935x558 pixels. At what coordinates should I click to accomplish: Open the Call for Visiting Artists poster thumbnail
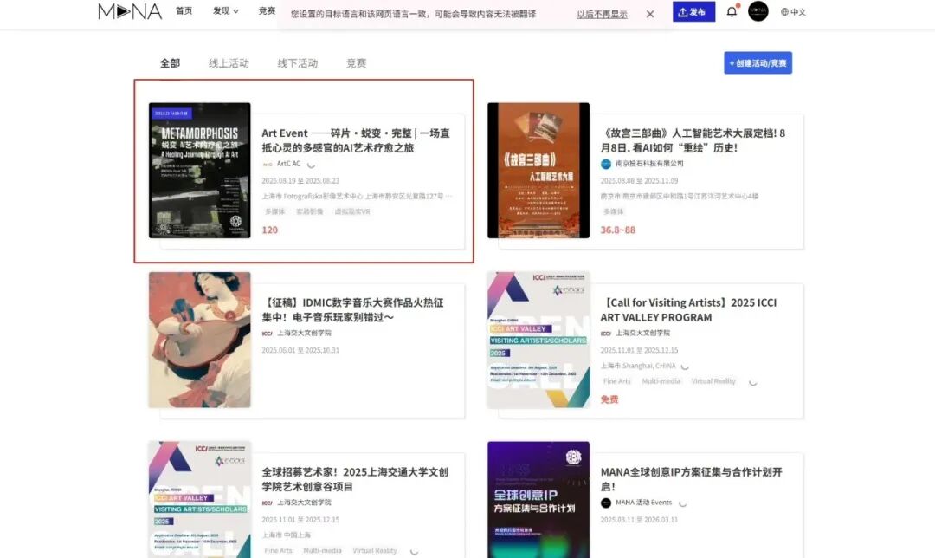pos(538,340)
